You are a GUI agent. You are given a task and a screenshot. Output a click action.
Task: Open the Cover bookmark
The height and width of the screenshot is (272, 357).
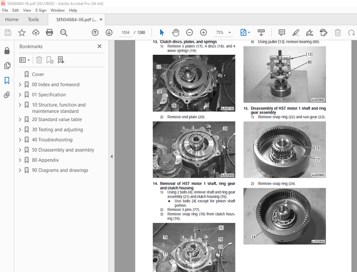[38, 74]
